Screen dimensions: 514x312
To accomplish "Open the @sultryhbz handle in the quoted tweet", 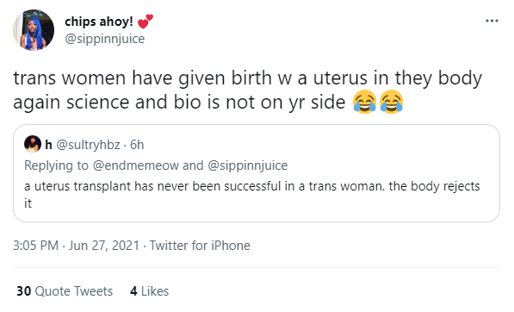I will click(88, 145).
